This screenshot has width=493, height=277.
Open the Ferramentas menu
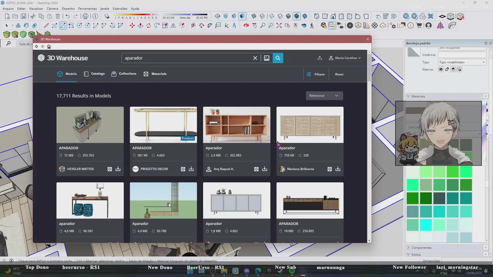(x=87, y=8)
